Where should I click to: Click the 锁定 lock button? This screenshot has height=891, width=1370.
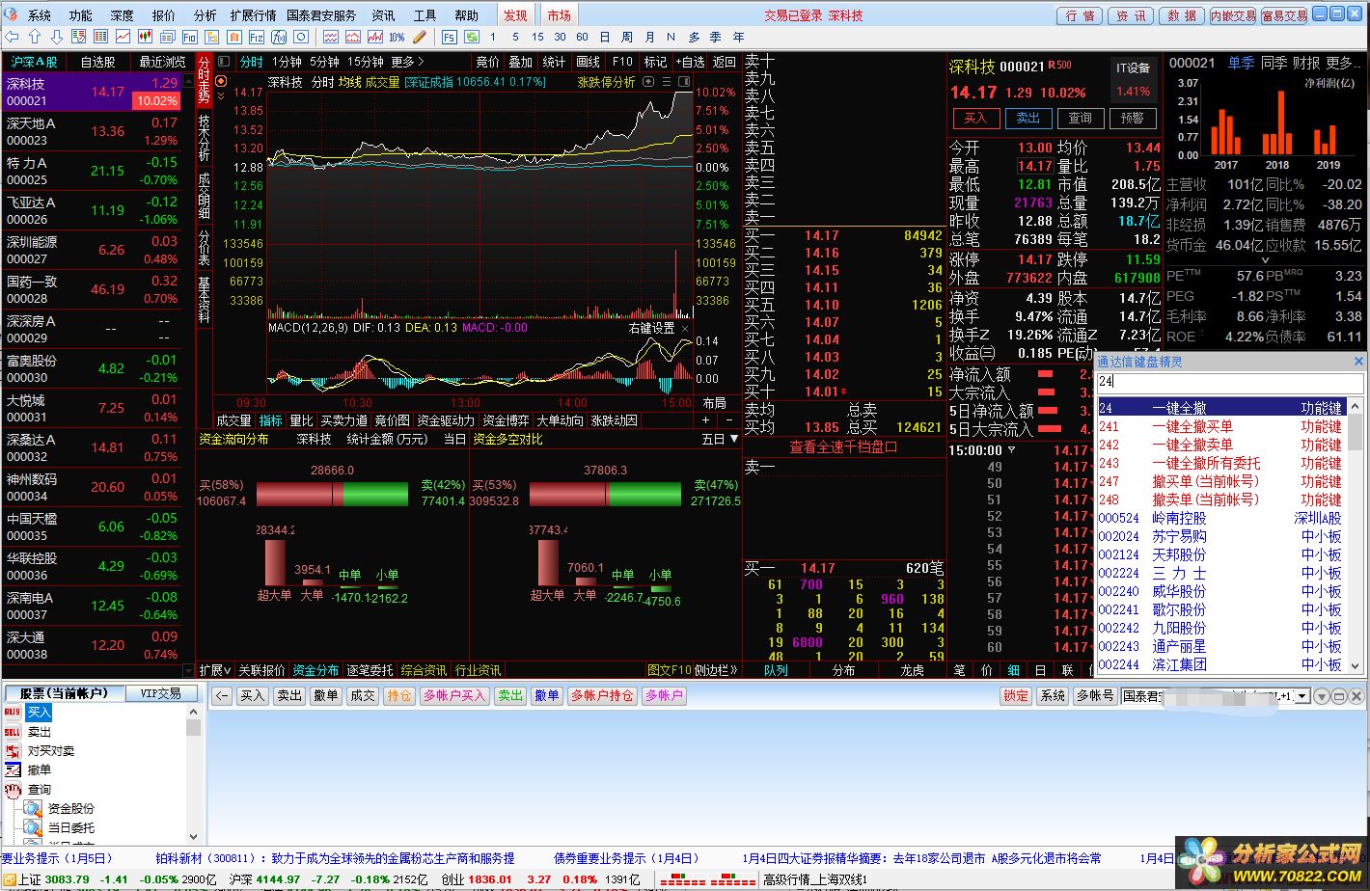tap(1016, 695)
